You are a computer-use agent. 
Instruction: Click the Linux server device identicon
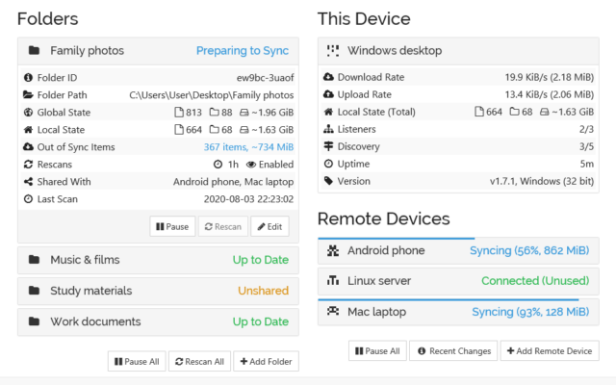tap(333, 280)
